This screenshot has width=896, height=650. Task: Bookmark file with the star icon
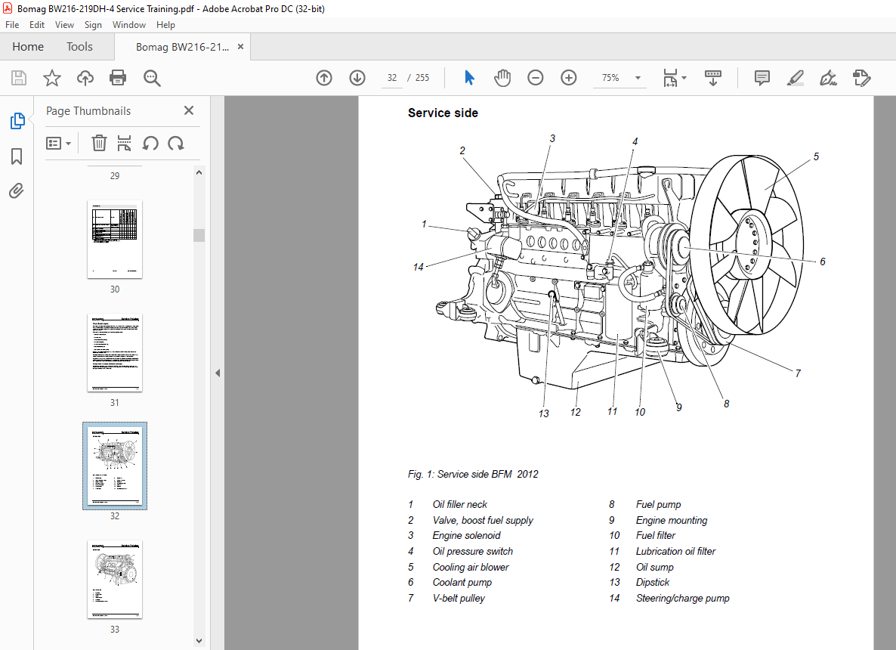tap(52, 78)
